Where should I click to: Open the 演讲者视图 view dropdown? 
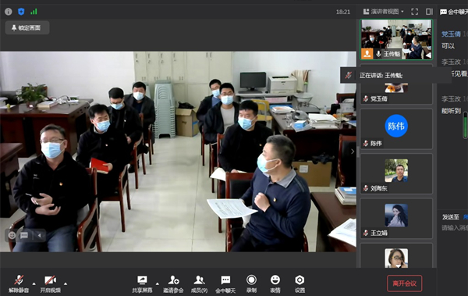click(x=383, y=12)
